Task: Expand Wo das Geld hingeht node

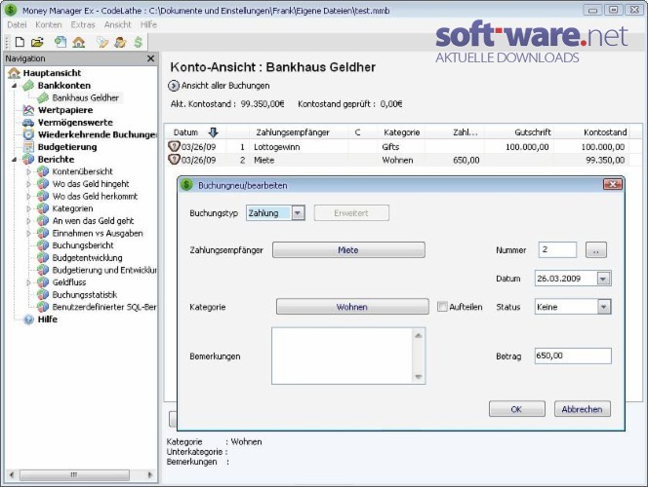Action: (29, 184)
